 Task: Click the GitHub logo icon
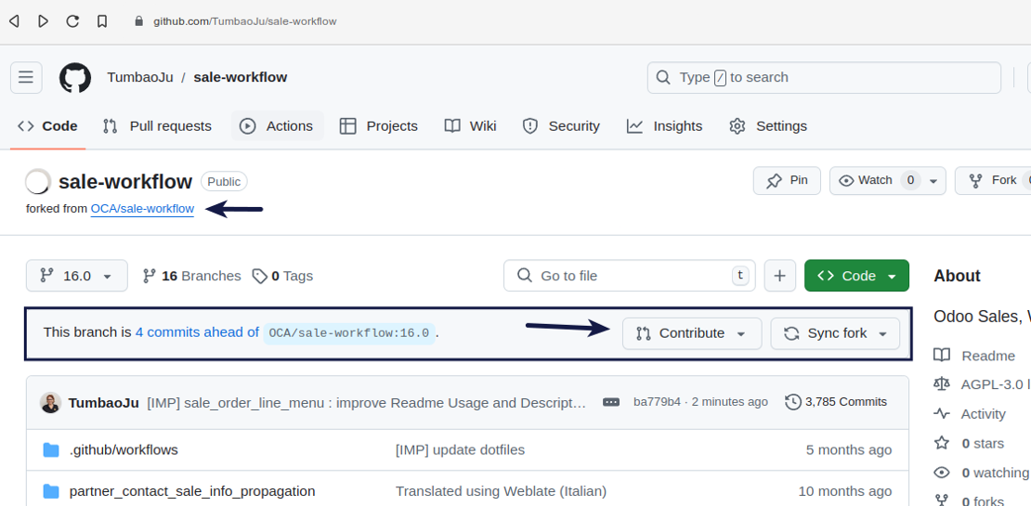pos(75,78)
